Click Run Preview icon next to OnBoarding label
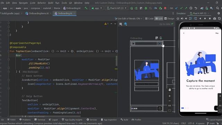Viewport: 222px width, 125px height. pos(161,38)
